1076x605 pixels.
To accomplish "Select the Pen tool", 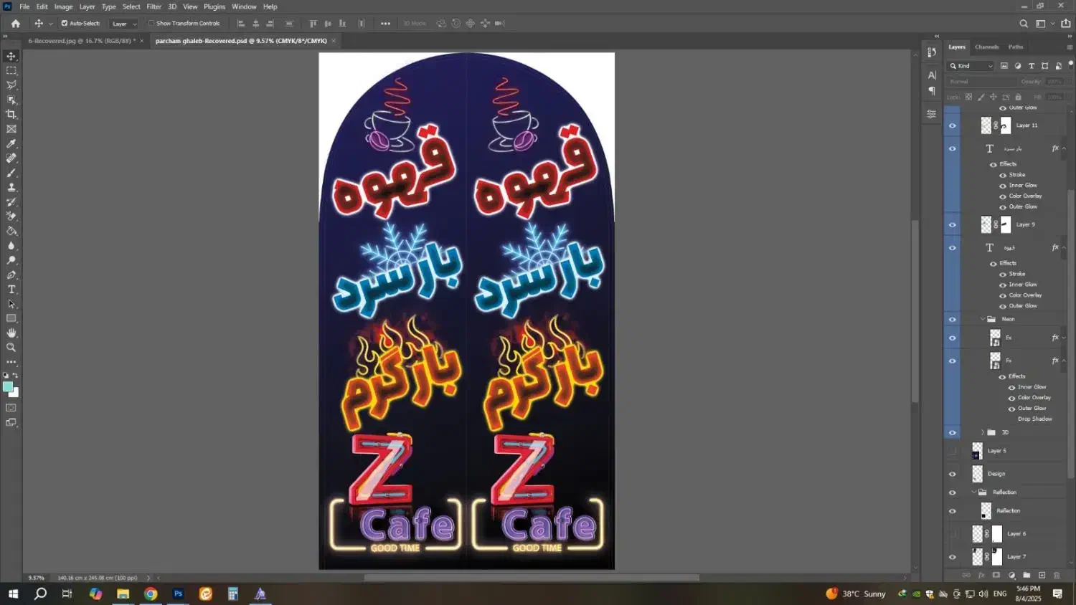I will click(11, 275).
